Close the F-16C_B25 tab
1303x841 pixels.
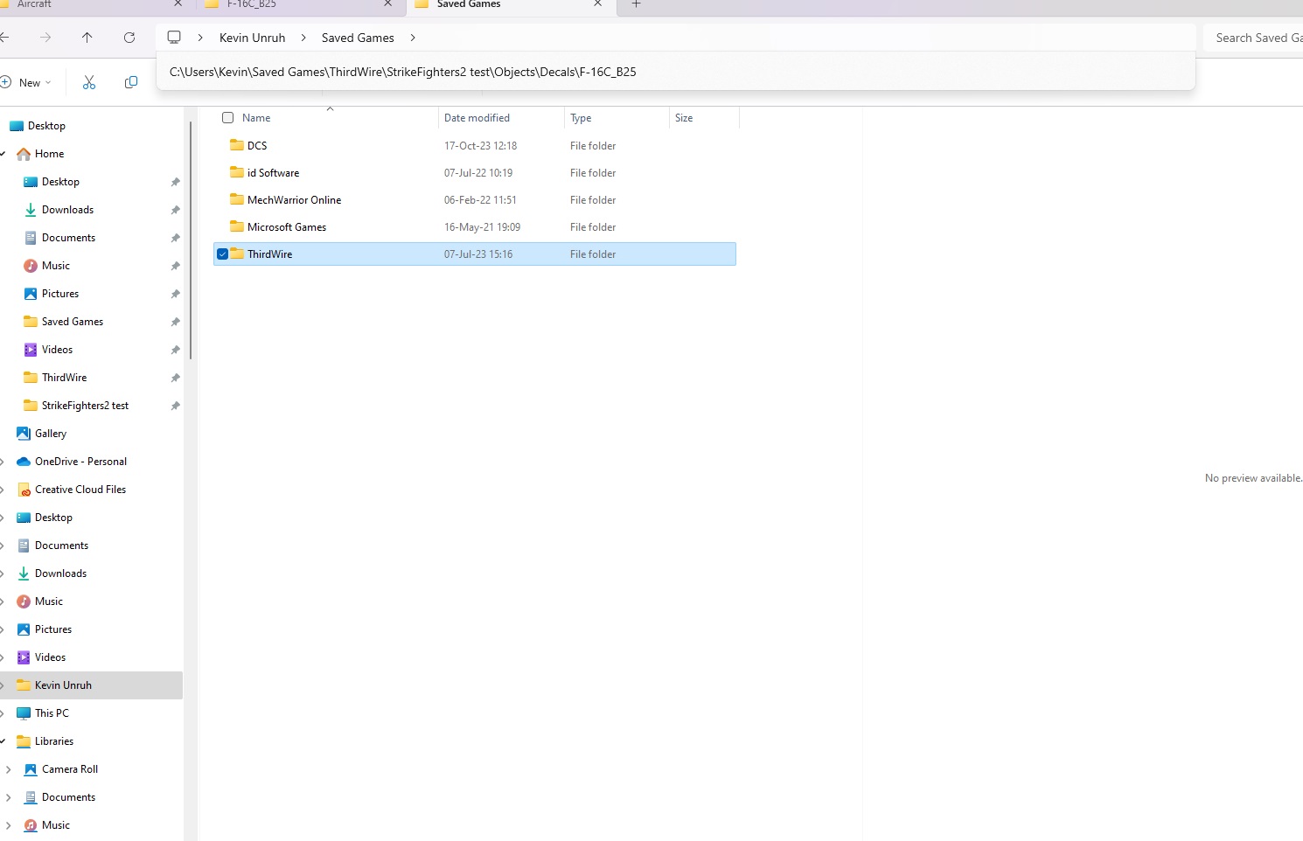click(x=388, y=4)
